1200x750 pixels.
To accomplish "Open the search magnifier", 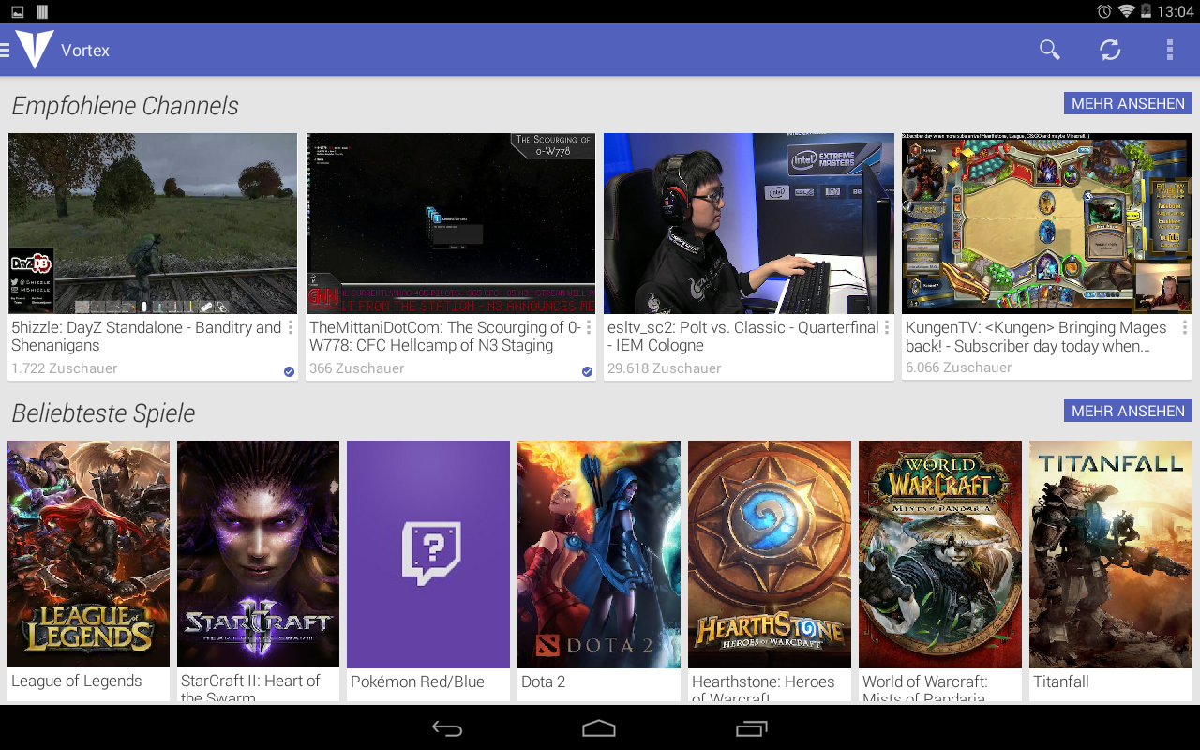I will click(x=1050, y=50).
